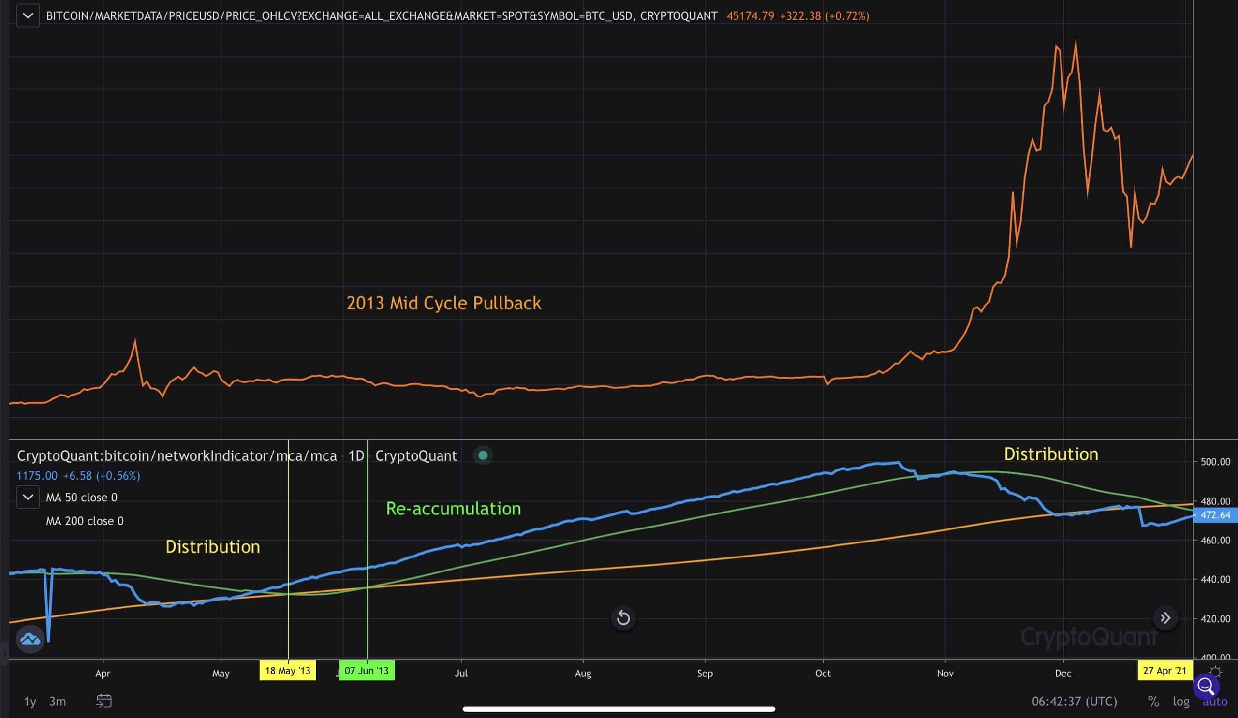Select the 2013 Mid Cycle Pullback annotation
The height and width of the screenshot is (718, 1238).
click(x=443, y=303)
